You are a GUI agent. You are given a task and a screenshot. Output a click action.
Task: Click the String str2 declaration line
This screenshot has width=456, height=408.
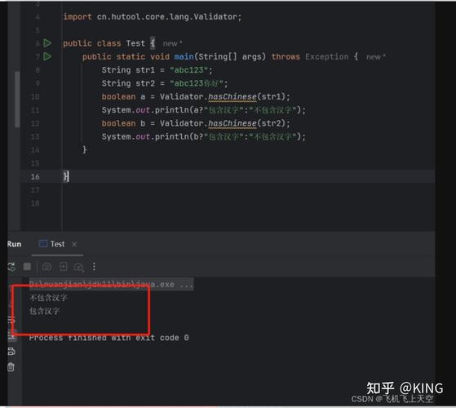[165, 83]
